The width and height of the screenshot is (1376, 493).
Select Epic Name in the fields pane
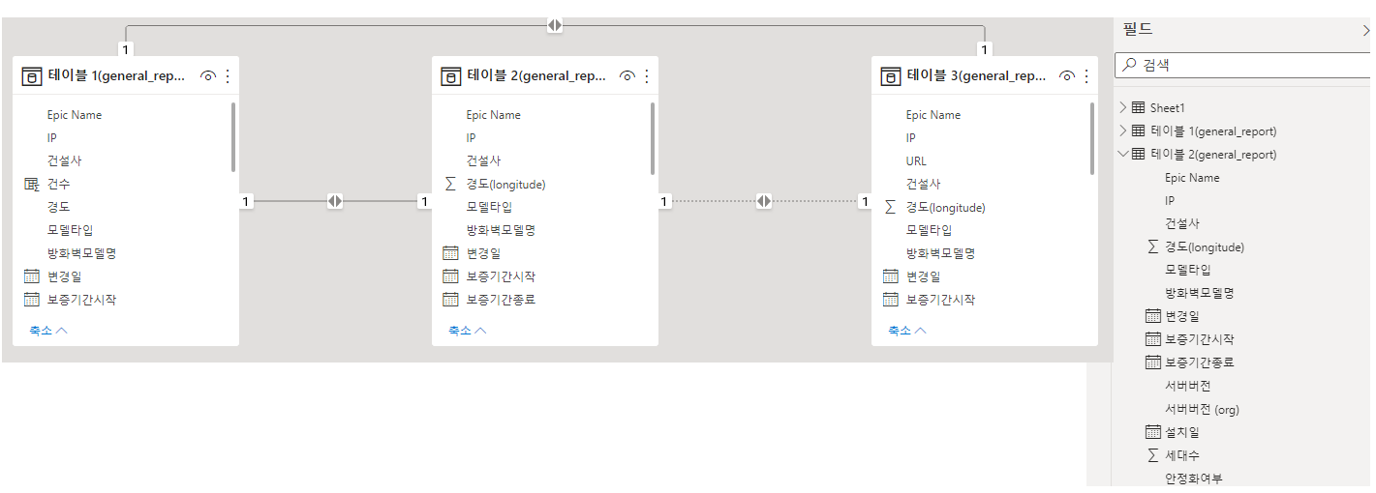[x=1192, y=178]
